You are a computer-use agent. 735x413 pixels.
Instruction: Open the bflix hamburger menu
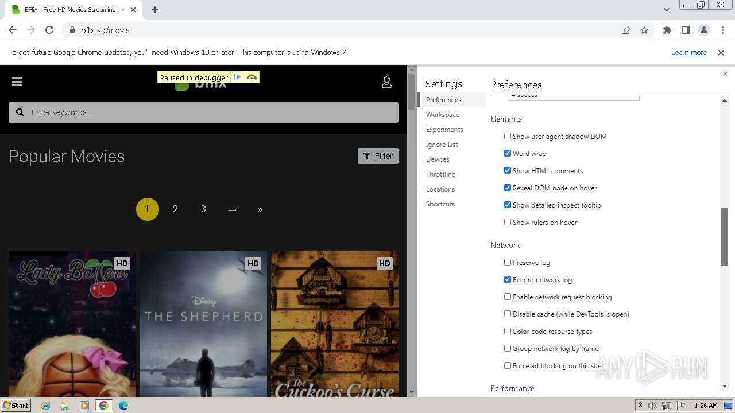click(17, 81)
